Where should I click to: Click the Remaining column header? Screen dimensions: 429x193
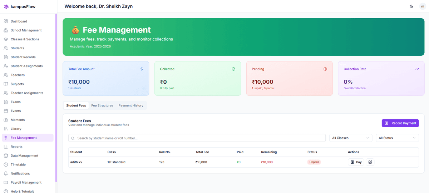tap(269, 152)
